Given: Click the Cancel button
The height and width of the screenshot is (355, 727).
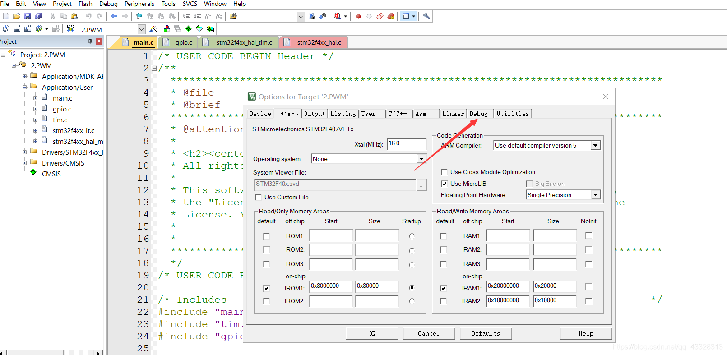Looking at the screenshot, I should (428, 333).
